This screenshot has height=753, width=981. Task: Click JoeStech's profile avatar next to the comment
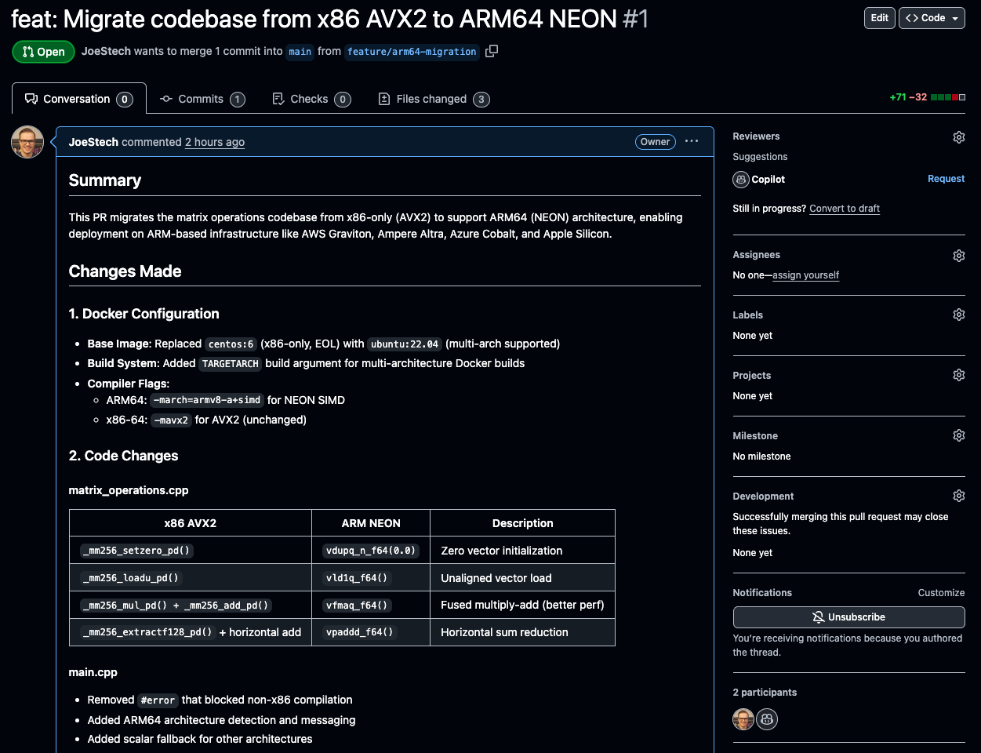pyautogui.click(x=27, y=142)
